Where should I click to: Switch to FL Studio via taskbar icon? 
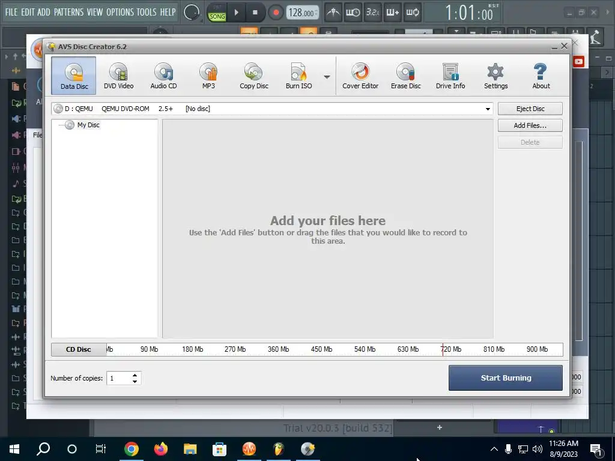click(279, 449)
